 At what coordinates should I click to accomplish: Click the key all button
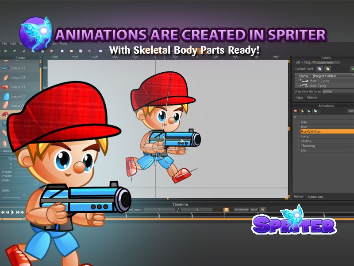[254, 210]
